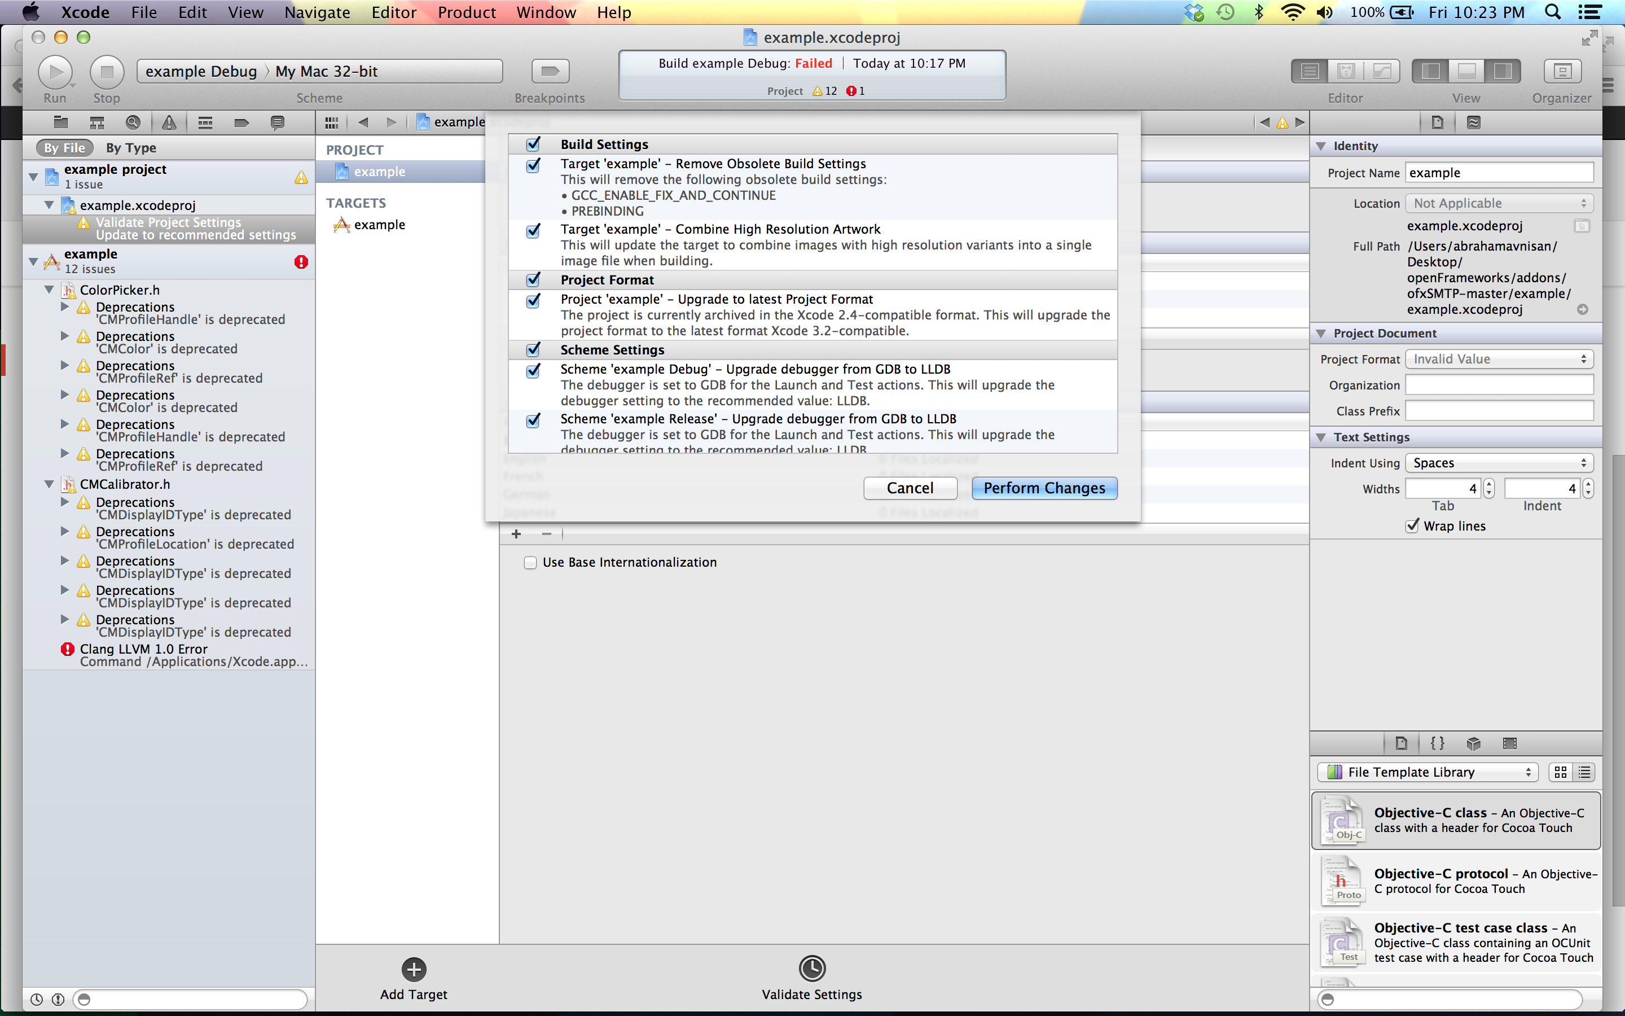Expand the 'CMProfileLocation' is deprecated warning
The height and width of the screenshot is (1016, 1625).
coord(65,531)
